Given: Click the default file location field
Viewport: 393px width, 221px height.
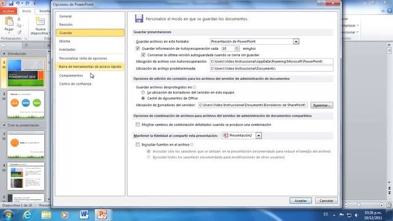Looking at the screenshot, I should point(271,68).
